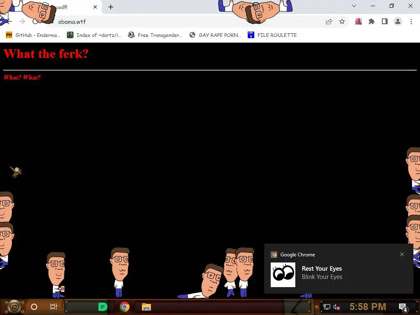Restore down the Chrome window
Viewport: 420px width, 315px height.
tap(392, 6)
